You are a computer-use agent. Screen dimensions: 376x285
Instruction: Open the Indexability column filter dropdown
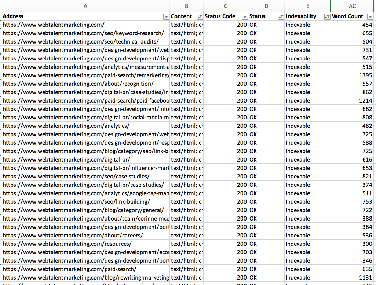(327, 16)
